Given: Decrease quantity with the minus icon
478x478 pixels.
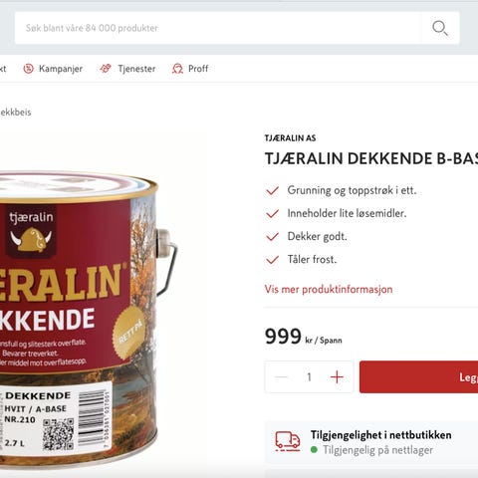Looking at the screenshot, I should click(x=281, y=377).
